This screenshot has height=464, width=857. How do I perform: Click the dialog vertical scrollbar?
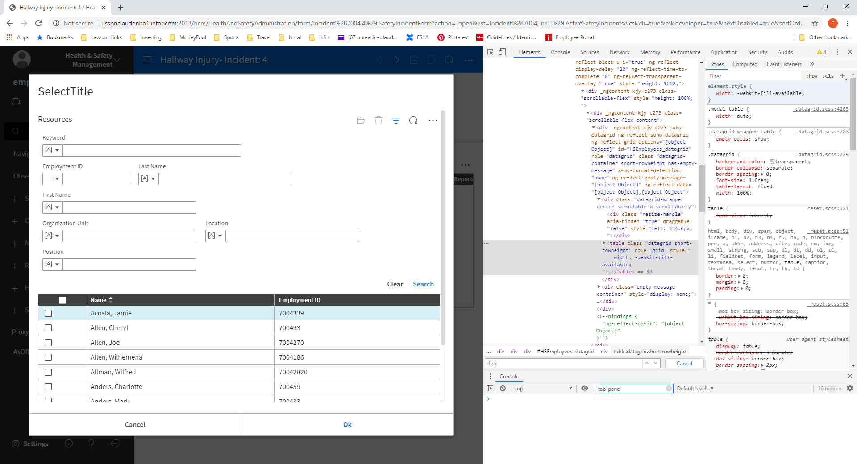coord(443,228)
